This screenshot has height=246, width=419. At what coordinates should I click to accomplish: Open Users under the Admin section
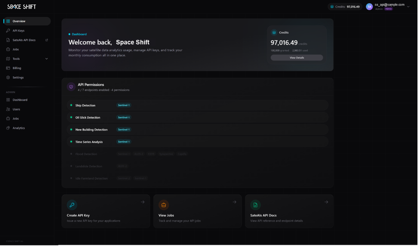point(16,109)
